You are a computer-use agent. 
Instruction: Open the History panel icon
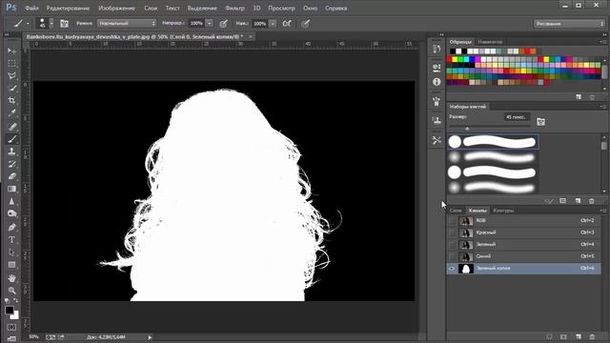[x=437, y=49]
